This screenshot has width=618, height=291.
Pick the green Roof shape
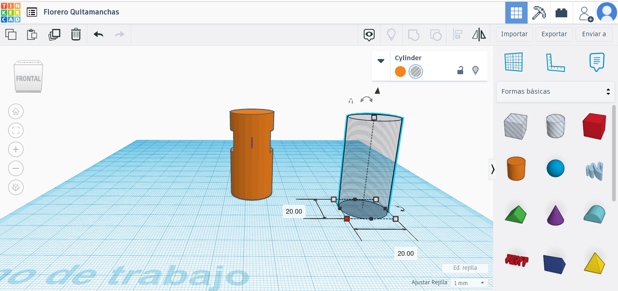[516, 214]
